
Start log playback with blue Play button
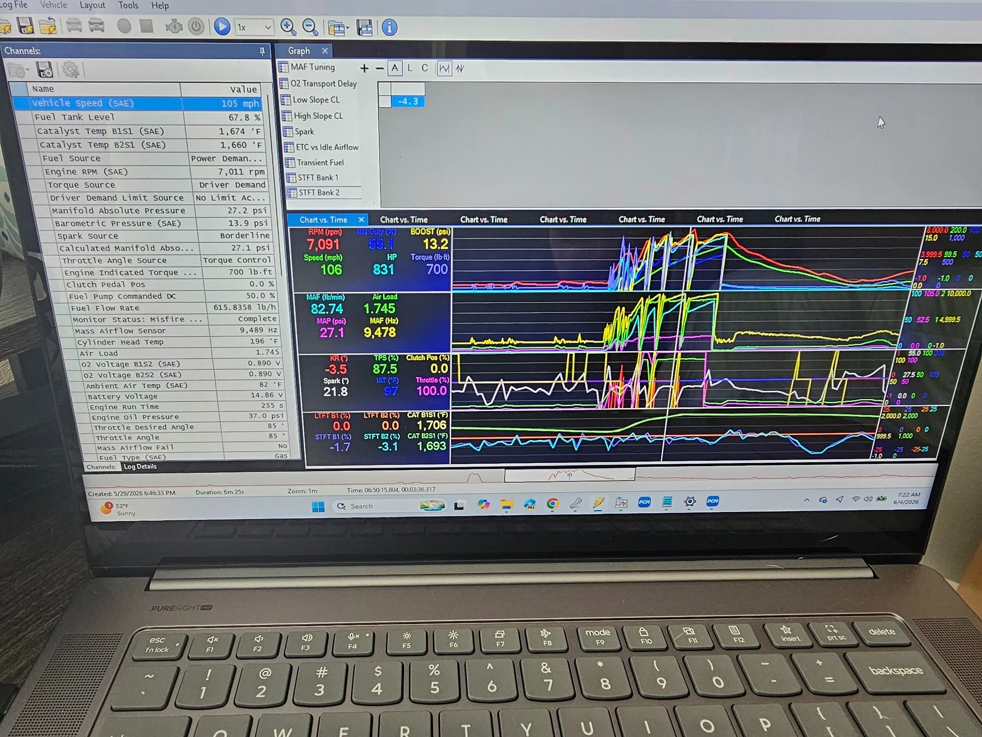222,27
